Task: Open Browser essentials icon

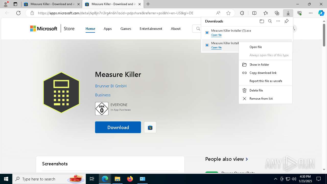Action: tap(299, 13)
